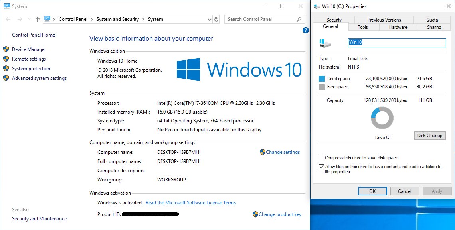Read the Microsoft Software License Terms
The height and width of the screenshot is (230, 455).
191,203
